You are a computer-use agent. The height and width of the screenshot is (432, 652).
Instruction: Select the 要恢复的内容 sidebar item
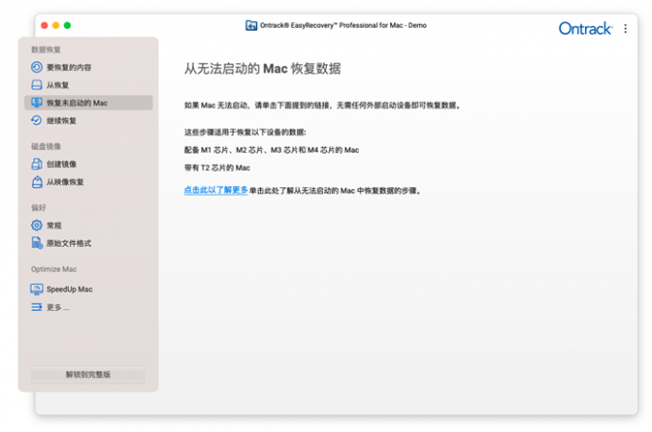(88, 67)
